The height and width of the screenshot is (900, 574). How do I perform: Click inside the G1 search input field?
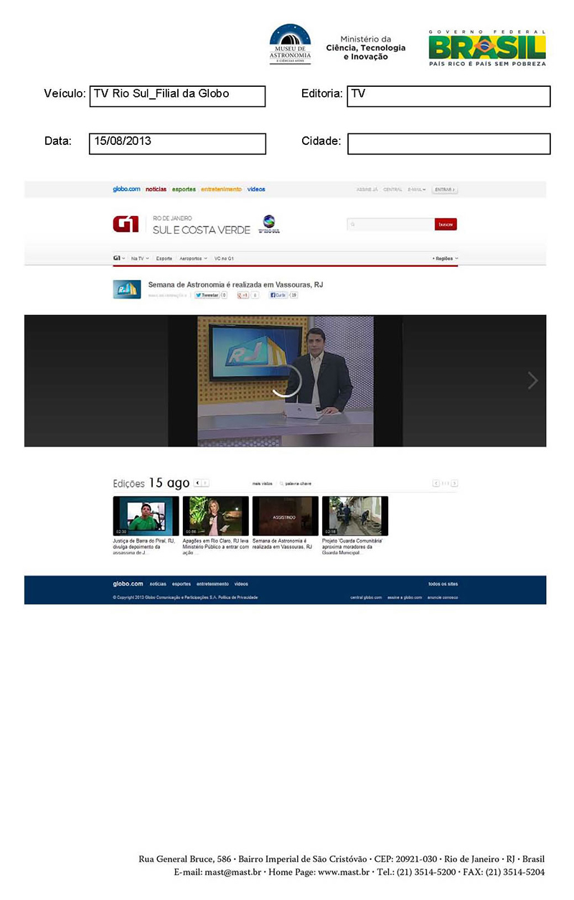390,225
